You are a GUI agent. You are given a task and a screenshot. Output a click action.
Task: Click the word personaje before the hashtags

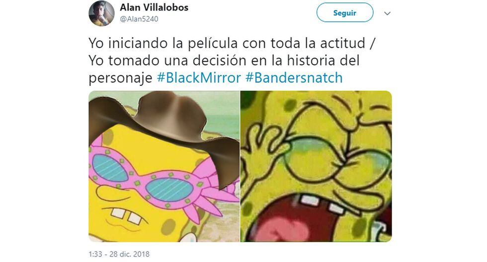tap(120, 78)
